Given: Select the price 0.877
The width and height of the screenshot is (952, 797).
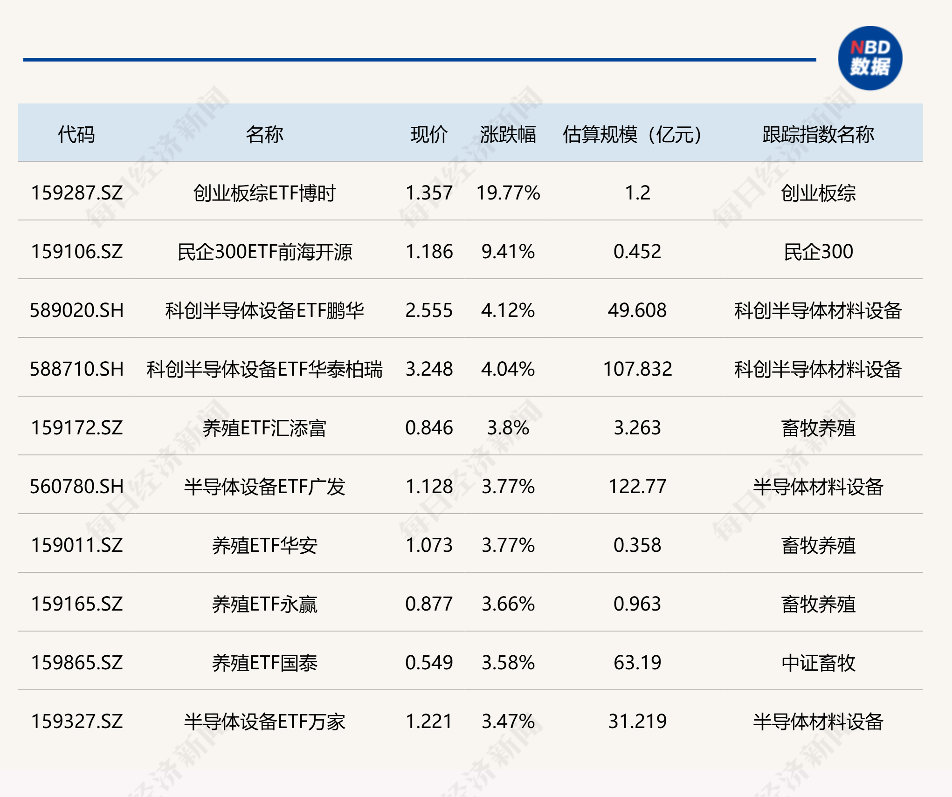Looking at the screenshot, I should click(x=429, y=604).
